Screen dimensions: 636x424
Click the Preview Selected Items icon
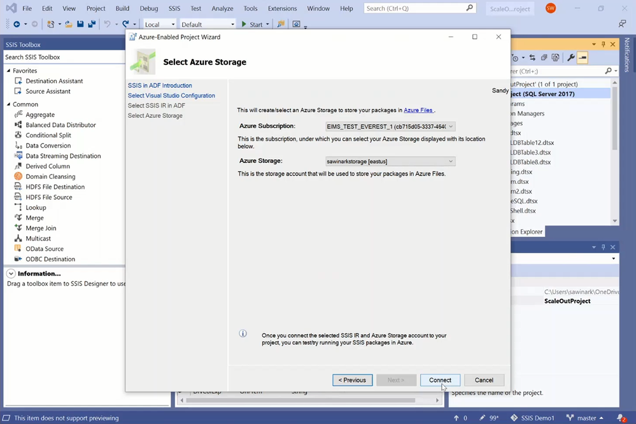point(583,58)
